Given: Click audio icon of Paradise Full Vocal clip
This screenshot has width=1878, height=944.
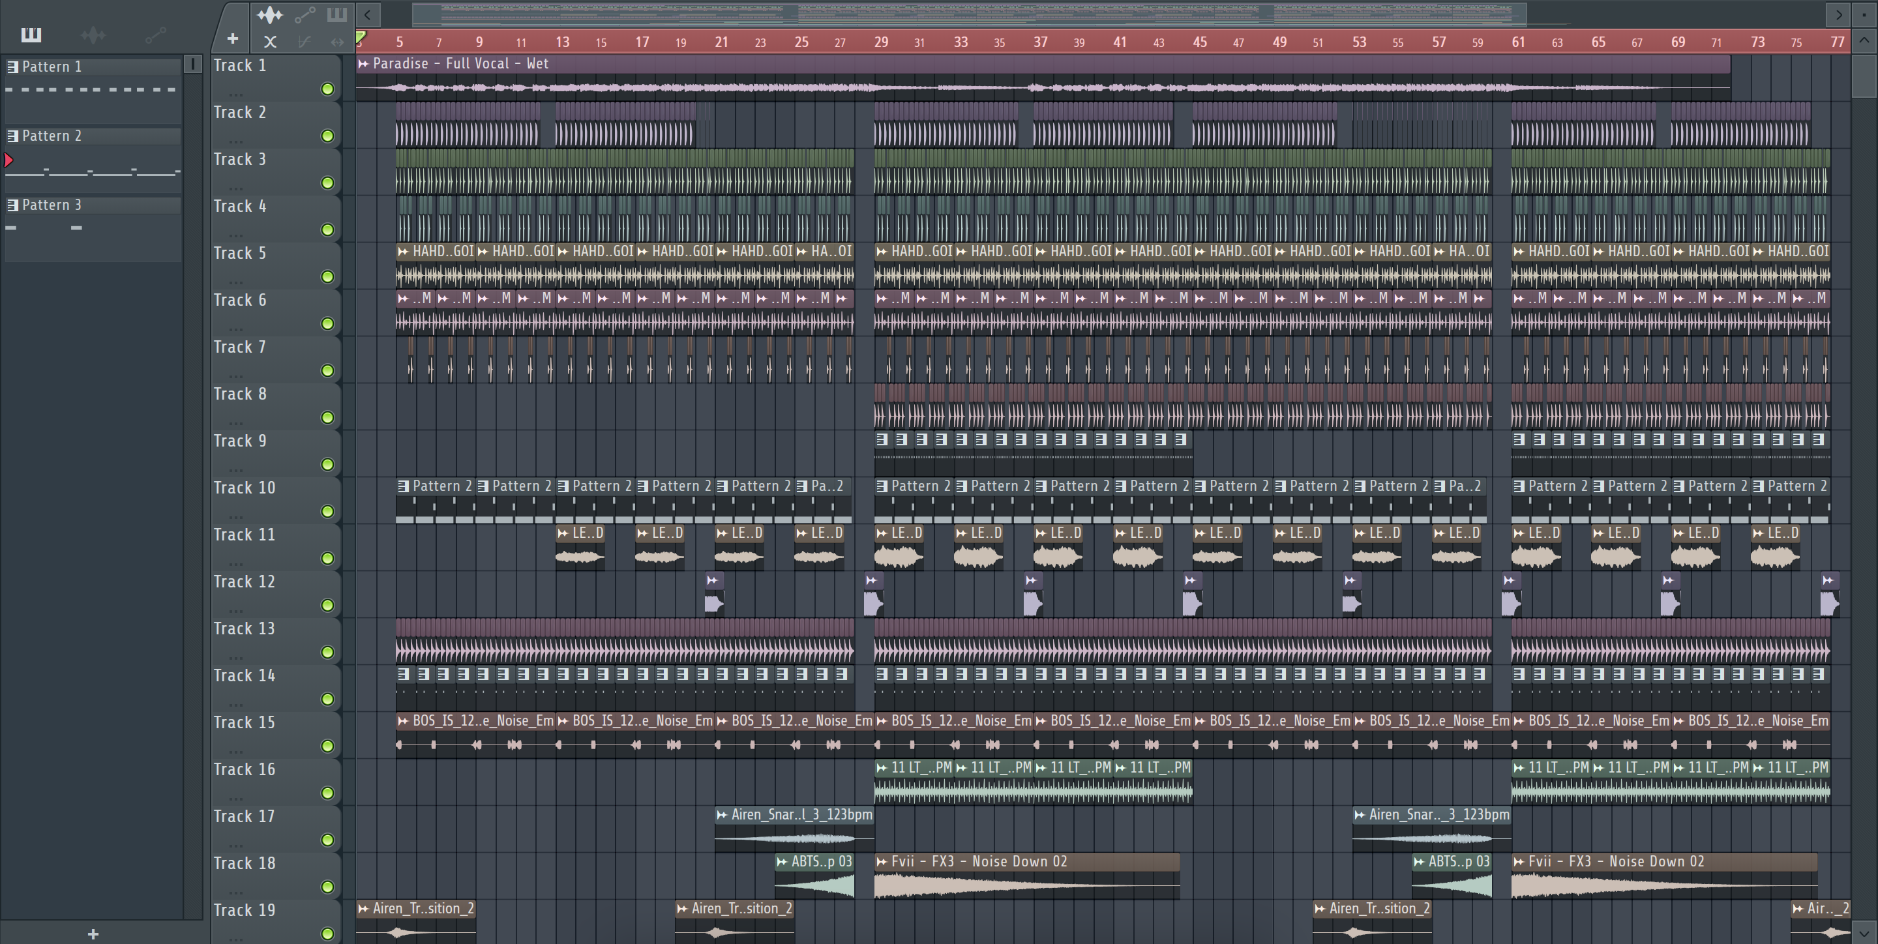Looking at the screenshot, I should (363, 64).
